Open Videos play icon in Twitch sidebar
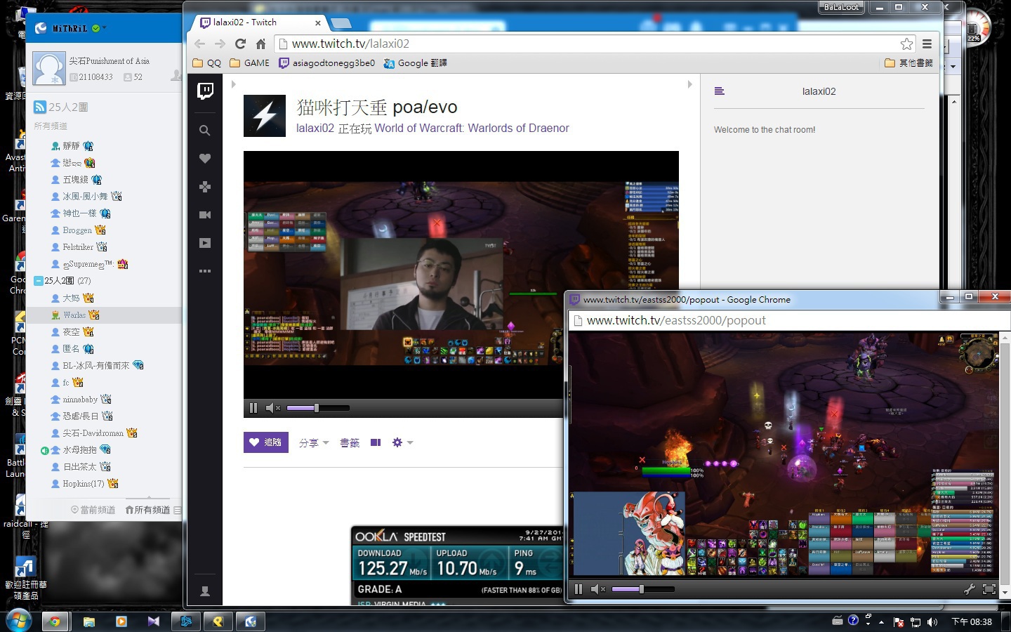This screenshot has width=1011, height=632. (204, 243)
